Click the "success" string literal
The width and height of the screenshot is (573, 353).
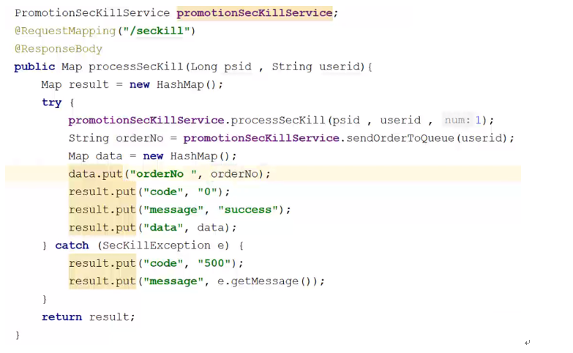(x=248, y=210)
